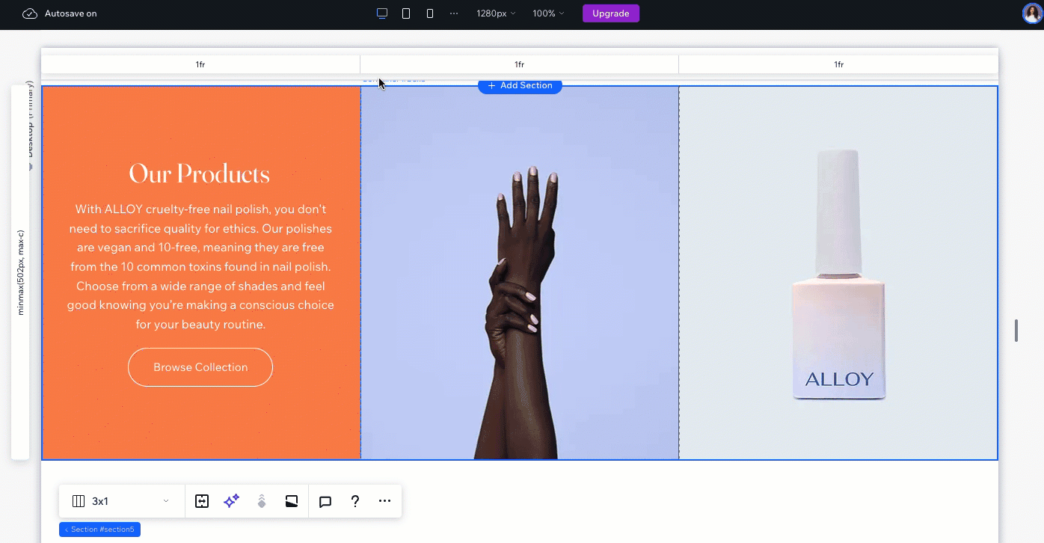This screenshot has height=543, width=1044.
Task: Open the 100% zoom dropdown
Action: coord(548,13)
